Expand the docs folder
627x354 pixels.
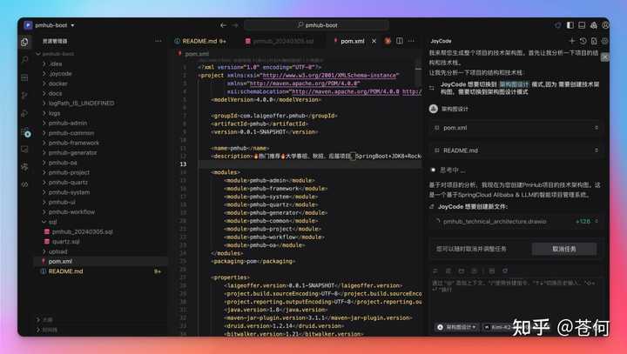point(44,93)
